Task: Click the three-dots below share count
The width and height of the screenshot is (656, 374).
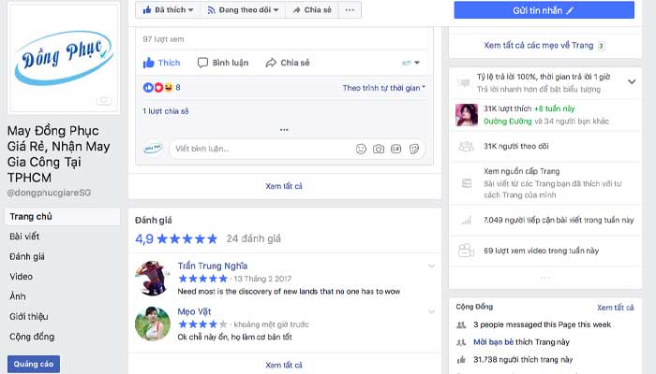Action: coord(284,130)
